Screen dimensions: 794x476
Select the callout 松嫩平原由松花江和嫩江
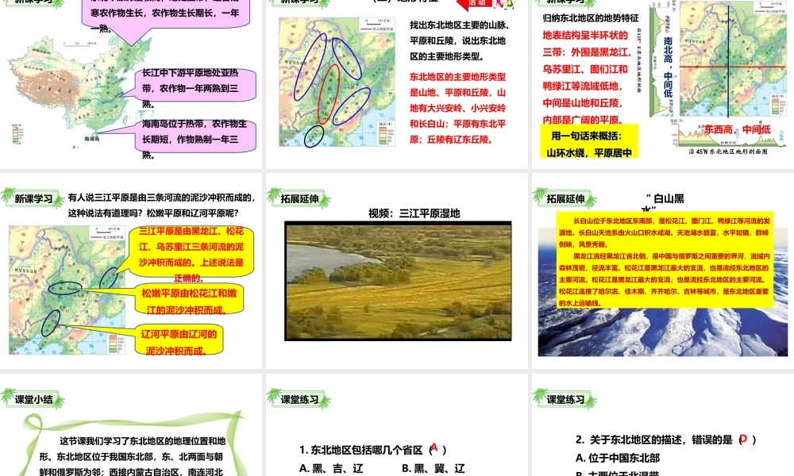point(189,300)
